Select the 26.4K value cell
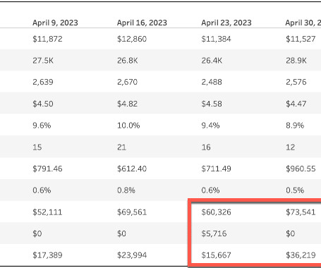Viewport: 321px width, 268px height. tap(212, 61)
